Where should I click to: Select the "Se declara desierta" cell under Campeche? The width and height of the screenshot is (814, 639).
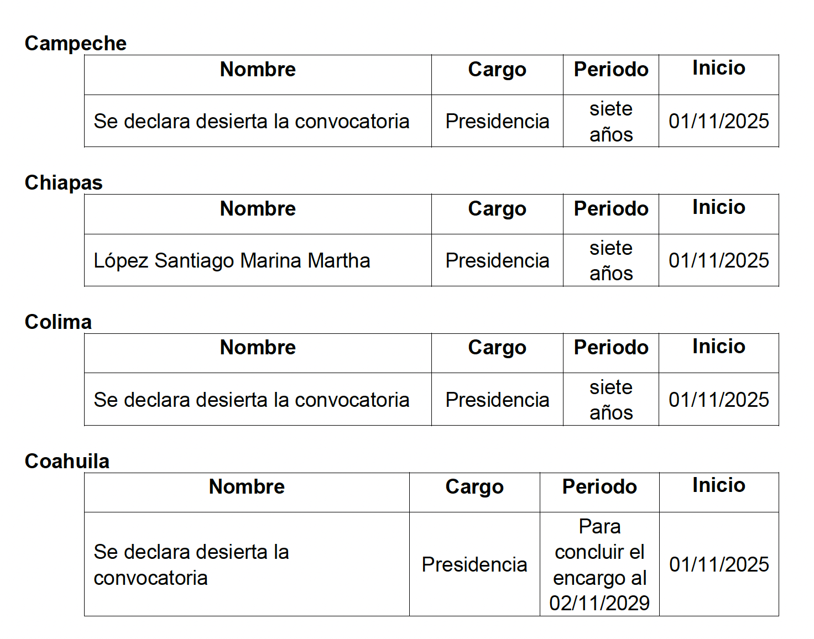tap(251, 121)
